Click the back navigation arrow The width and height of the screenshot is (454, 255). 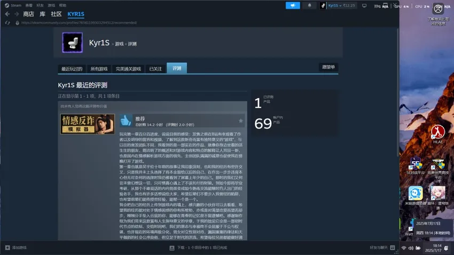[x=7, y=14]
